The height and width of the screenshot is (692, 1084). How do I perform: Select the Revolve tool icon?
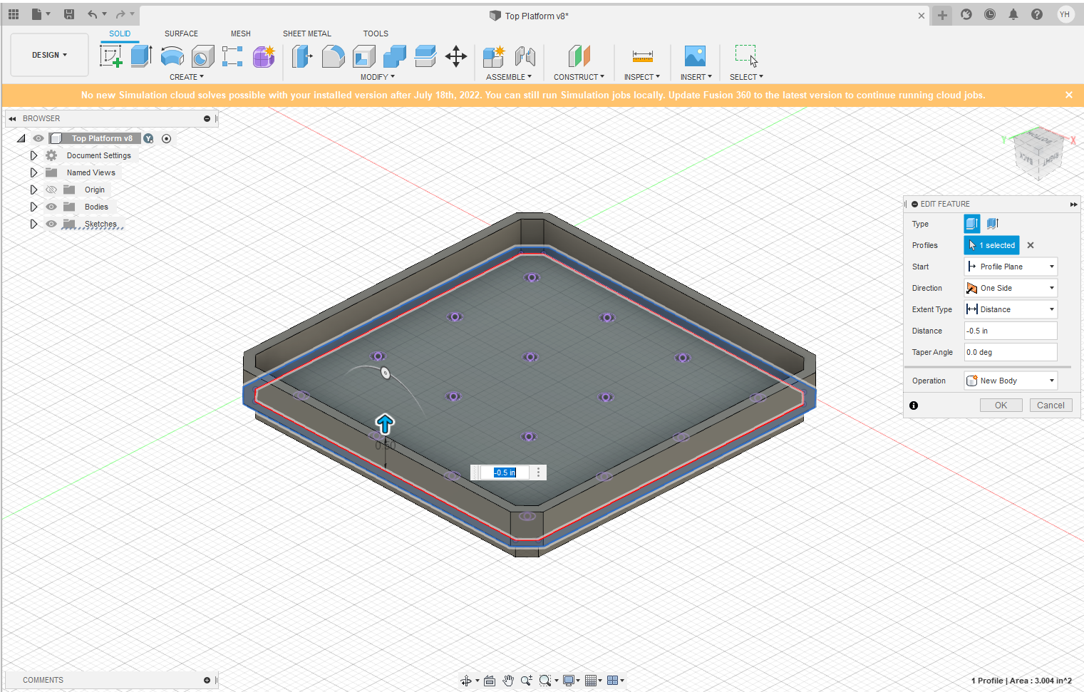[x=172, y=56]
